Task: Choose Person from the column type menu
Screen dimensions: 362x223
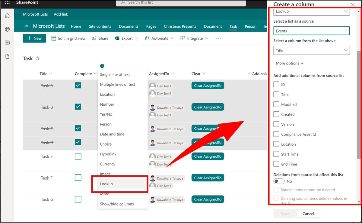Action: tap(123, 124)
